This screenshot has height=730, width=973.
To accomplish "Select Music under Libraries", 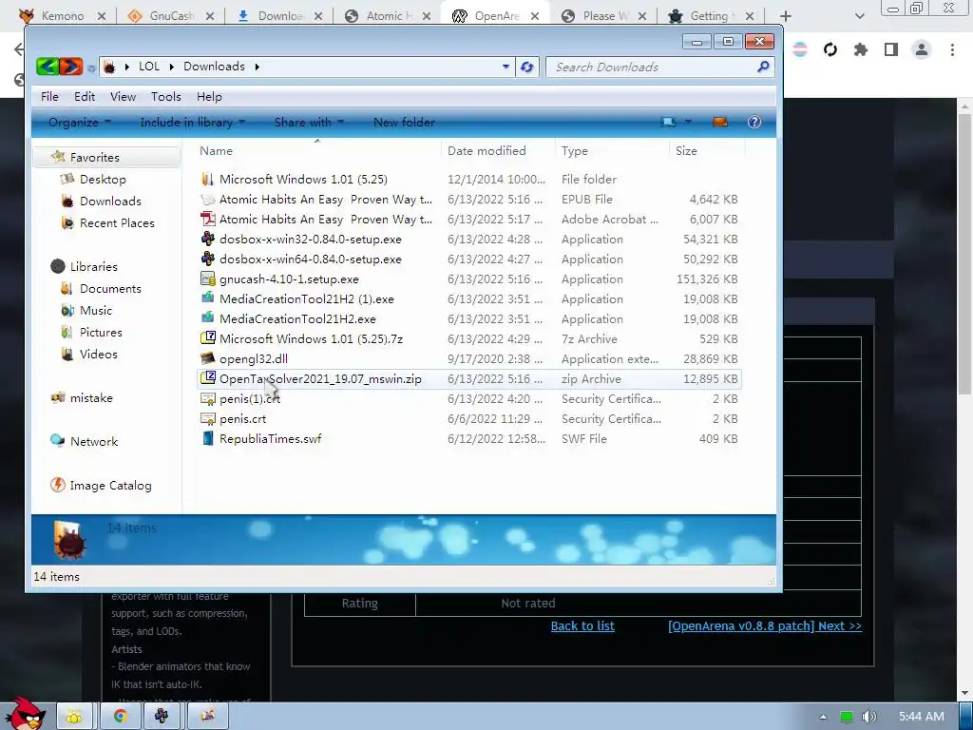I will pyautogui.click(x=96, y=311).
